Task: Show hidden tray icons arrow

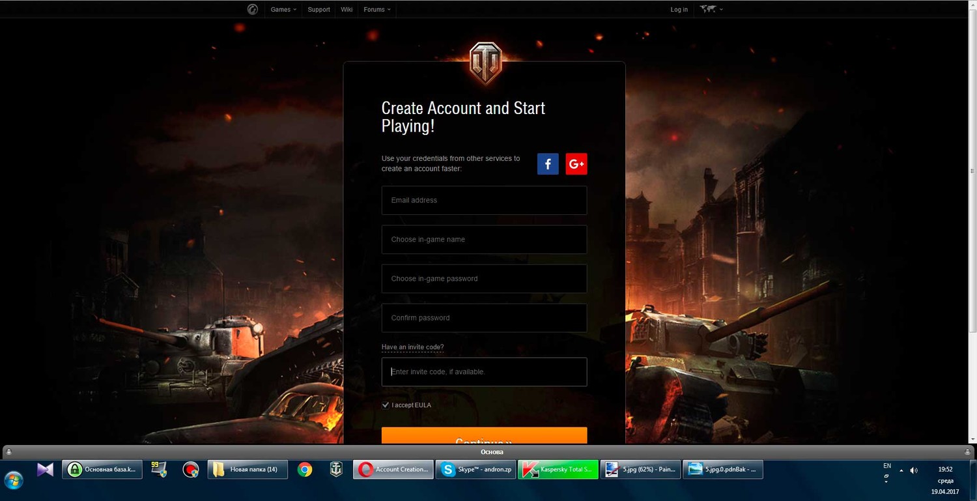Action: tap(901, 470)
